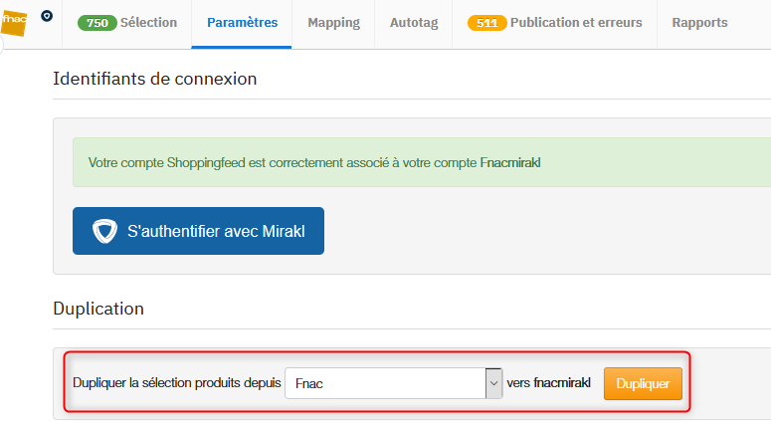
Task: Click the orange Dupliquer button
Action: coord(643,383)
